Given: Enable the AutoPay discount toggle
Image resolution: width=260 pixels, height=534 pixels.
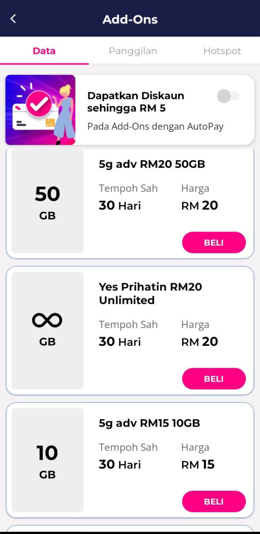Looking at the screenshot, I should coord(228,96).
